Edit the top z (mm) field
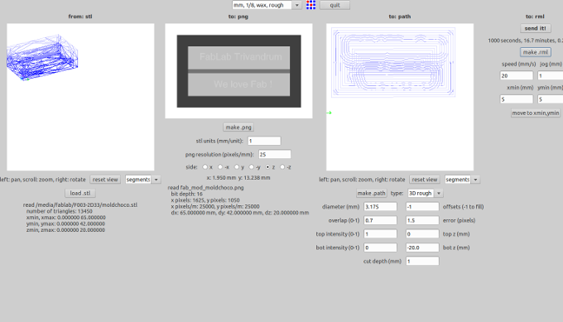Viewport: 563px width, 322px height. [x=422, y=234]
